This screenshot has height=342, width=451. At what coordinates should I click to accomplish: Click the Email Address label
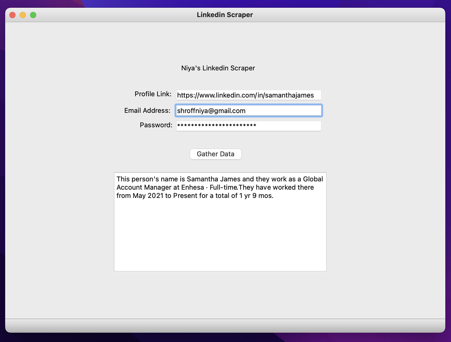(x=147, y=110)
